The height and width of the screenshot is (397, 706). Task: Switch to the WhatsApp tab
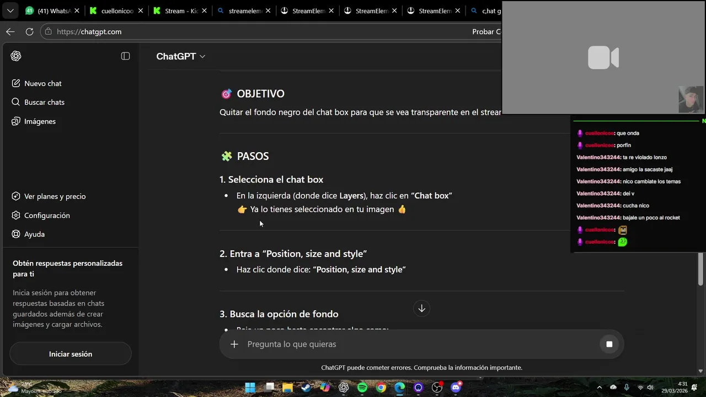click(52, 10)
